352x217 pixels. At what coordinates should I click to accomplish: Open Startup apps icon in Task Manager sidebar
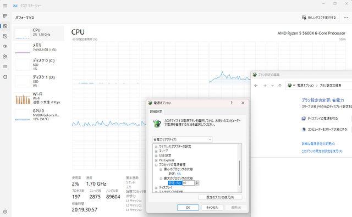(x=5, y=46)
